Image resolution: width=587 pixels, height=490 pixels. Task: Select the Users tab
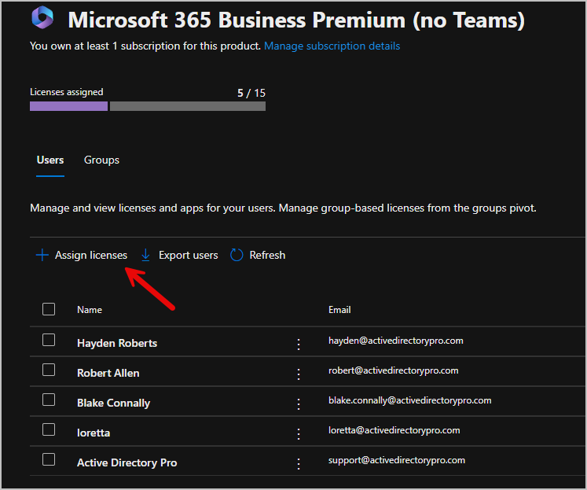(50, 160)
